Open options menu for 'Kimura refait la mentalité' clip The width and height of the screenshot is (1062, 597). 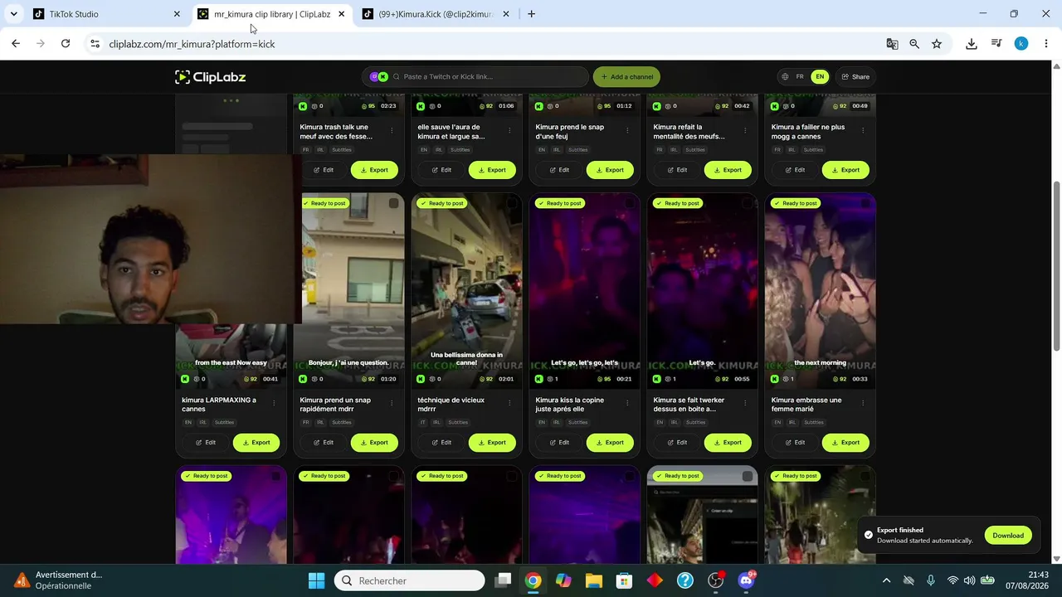(x=745, y=130)
